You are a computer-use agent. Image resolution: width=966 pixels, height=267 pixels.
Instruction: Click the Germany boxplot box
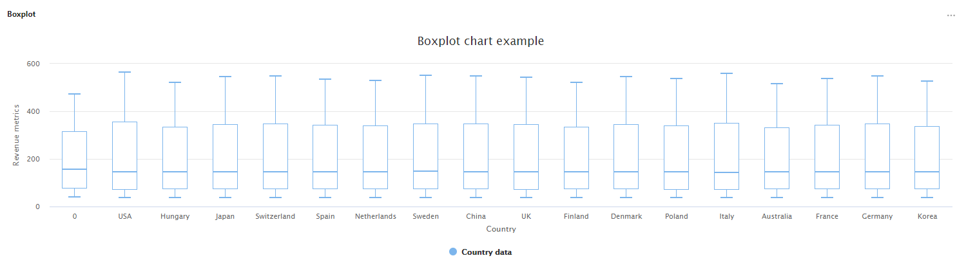click(877, 156)
